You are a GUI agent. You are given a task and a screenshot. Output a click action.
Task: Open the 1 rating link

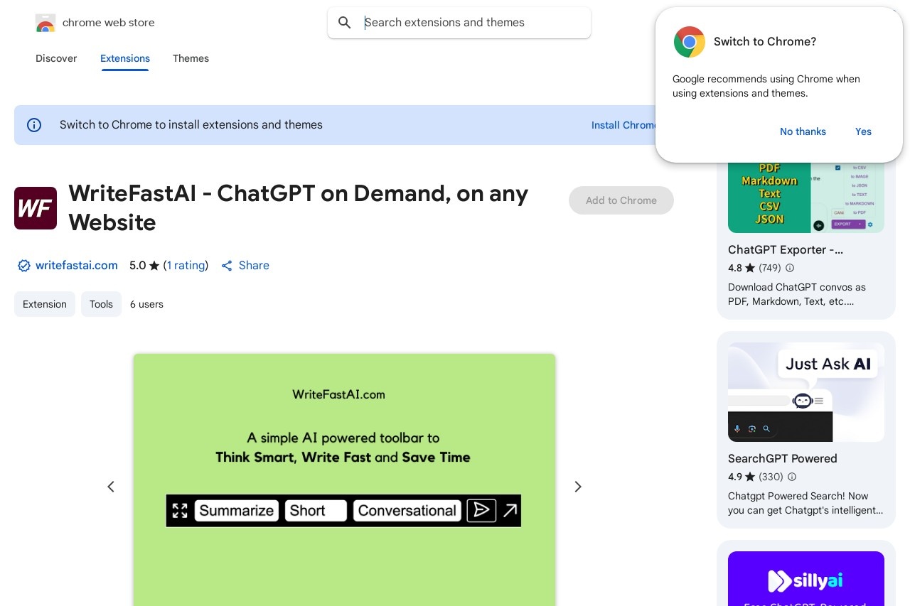pos(186,266)
